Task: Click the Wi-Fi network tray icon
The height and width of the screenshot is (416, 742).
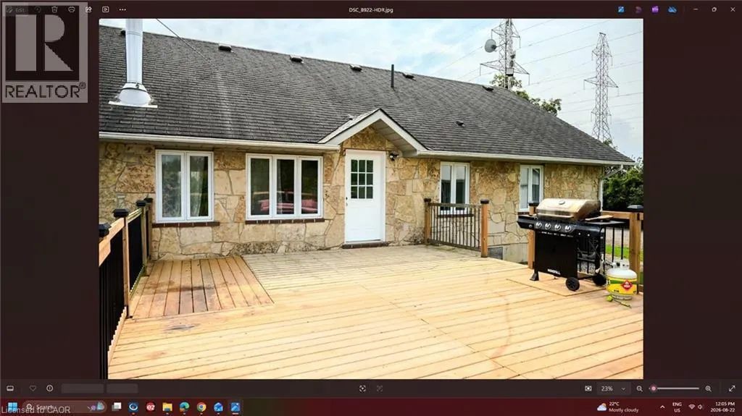Action: [x=692, y=407]
